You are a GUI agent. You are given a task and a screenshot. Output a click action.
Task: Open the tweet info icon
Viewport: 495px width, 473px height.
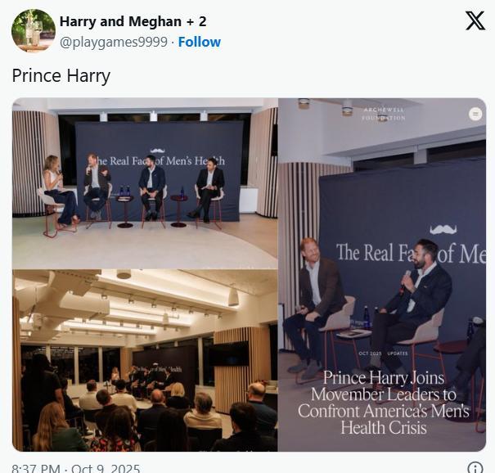click(475, 467)
